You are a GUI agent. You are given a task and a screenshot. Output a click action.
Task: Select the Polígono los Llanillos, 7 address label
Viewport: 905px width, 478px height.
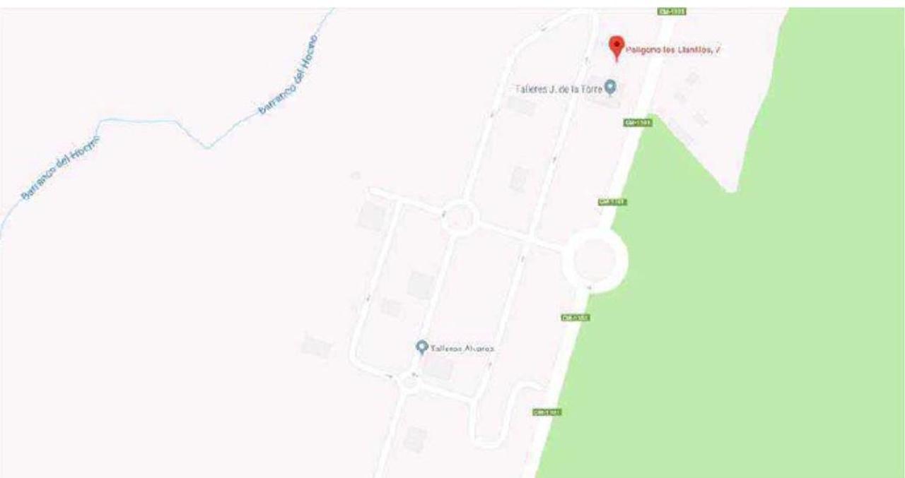(x=673, y=50)
